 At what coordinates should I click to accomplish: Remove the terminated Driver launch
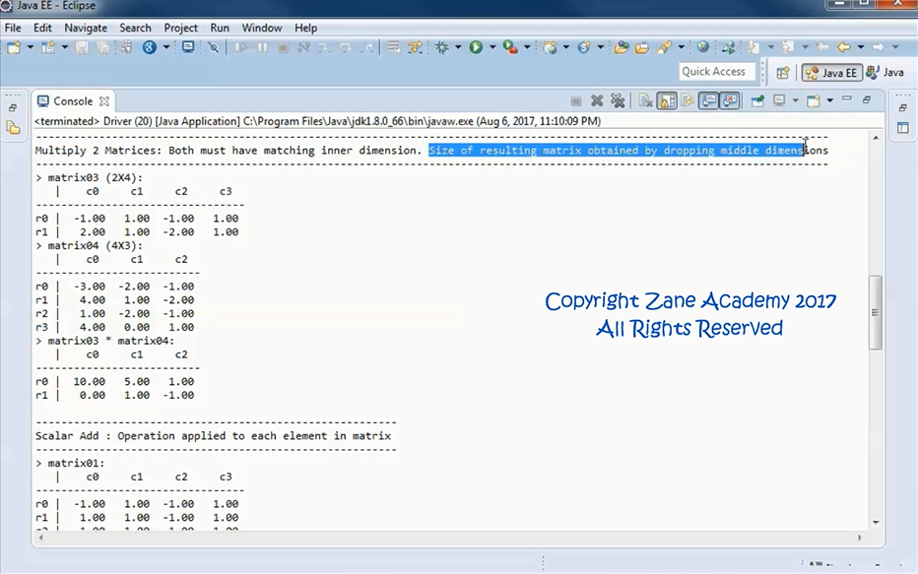click(x=597, y=99)
